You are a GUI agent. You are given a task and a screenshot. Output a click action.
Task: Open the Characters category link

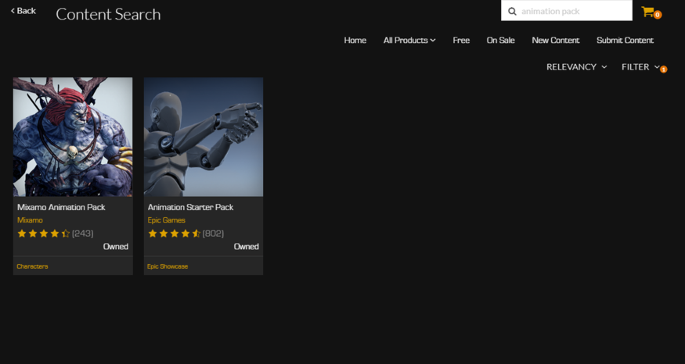coord(32,266)
